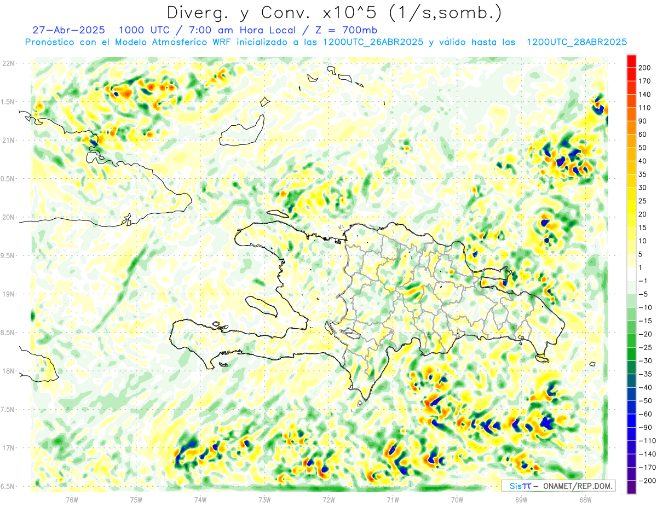
Task: Click the '69W' longitude label
Action: pyautogui.click(x=521, y=499)
